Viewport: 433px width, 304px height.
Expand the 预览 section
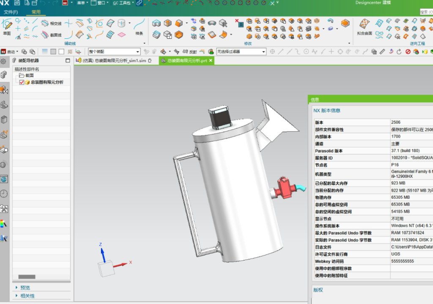[x=25, y=288]
